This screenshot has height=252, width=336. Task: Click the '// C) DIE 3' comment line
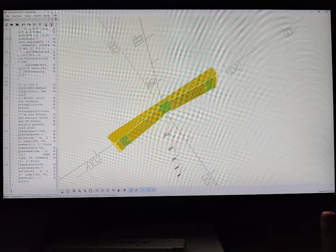(28, 85)
